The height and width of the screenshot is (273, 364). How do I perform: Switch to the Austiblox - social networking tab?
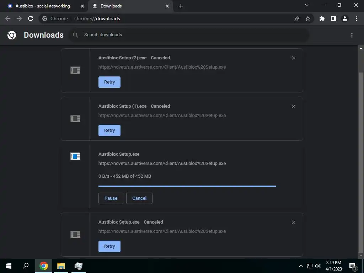[43, 6]
